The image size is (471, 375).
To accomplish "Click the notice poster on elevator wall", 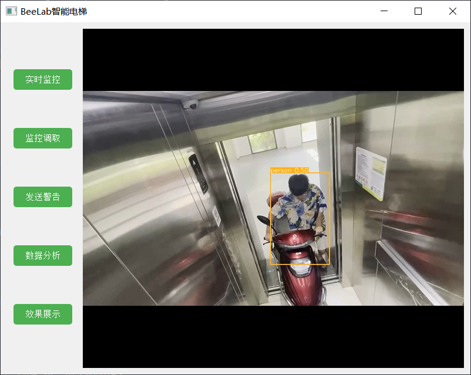I will (371, 173).
